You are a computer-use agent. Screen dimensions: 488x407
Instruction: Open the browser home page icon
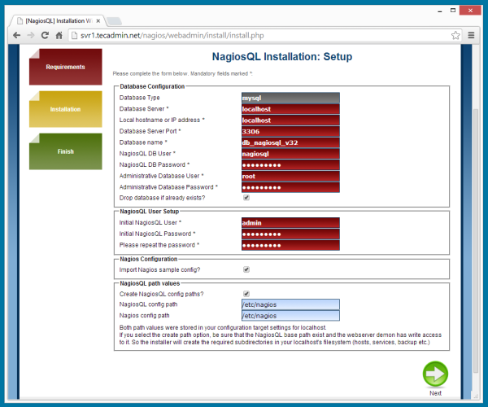(59, 36)
